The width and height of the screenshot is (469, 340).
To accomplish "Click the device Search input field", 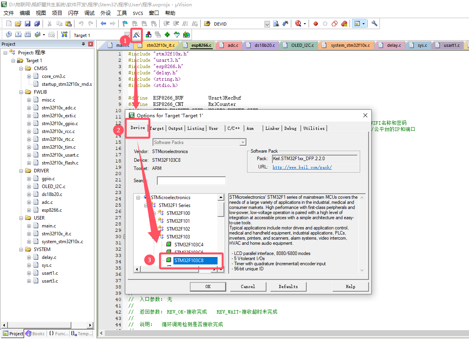I will click(191, 181).
